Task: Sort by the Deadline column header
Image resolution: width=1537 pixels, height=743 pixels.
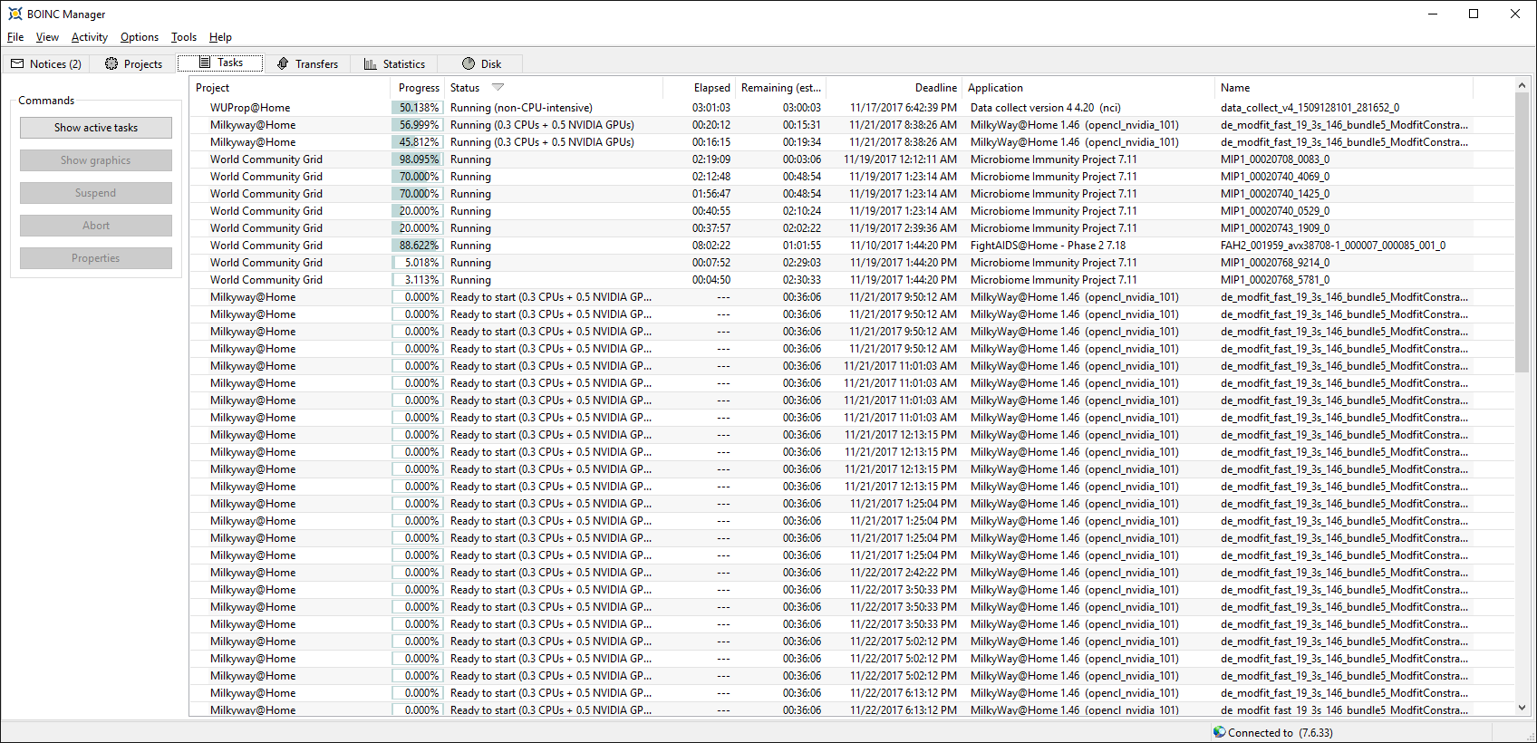Action: (x=894, y=88)
